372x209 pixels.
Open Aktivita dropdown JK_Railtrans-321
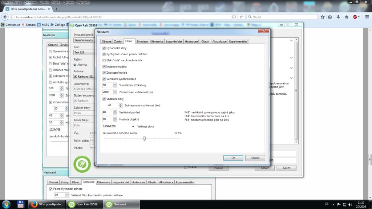pyautogui.click(x=84, y=77)
